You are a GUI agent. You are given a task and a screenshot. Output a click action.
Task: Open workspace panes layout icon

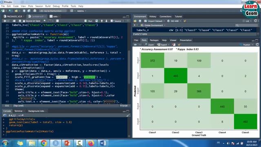[x=72, y=11]
